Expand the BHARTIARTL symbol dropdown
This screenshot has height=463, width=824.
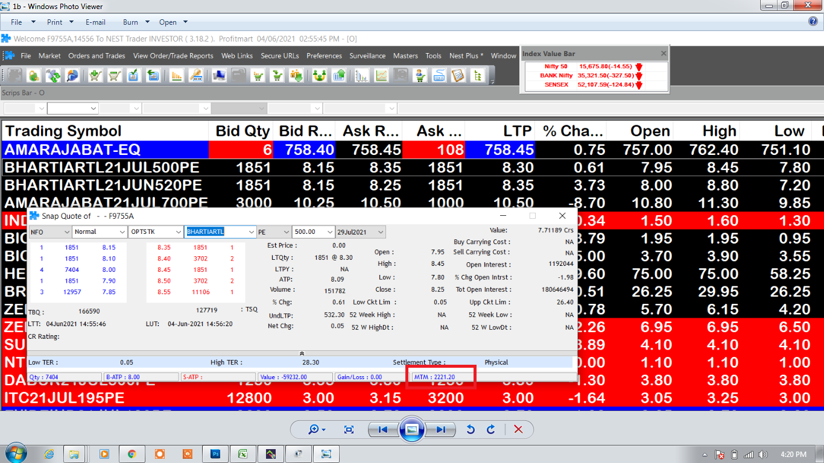[x=251, y=231]
